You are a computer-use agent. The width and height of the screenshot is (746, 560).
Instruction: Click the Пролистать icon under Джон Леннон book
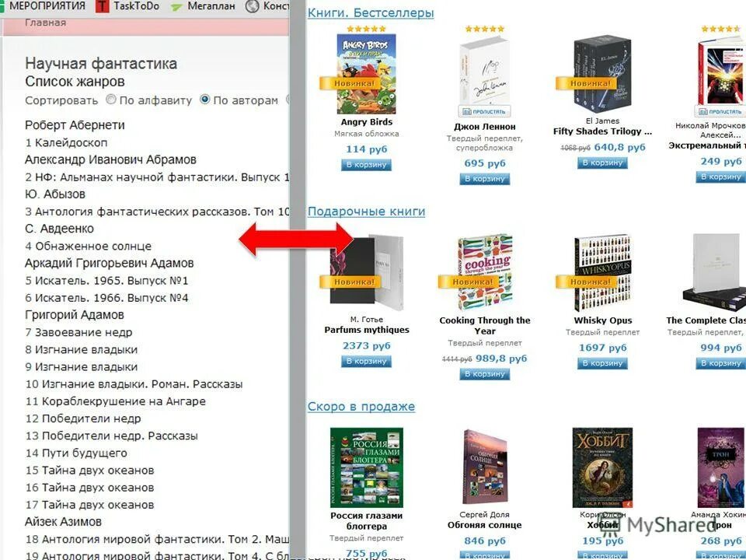click(484, 111)
